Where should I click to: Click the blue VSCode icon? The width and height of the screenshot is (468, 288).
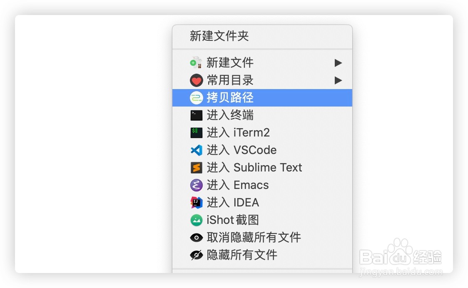[196, 150]
